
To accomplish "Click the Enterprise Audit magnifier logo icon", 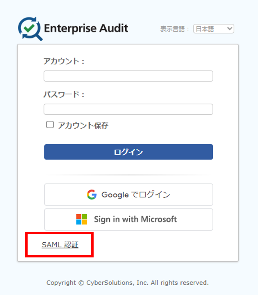I will [x=30, y=29].
